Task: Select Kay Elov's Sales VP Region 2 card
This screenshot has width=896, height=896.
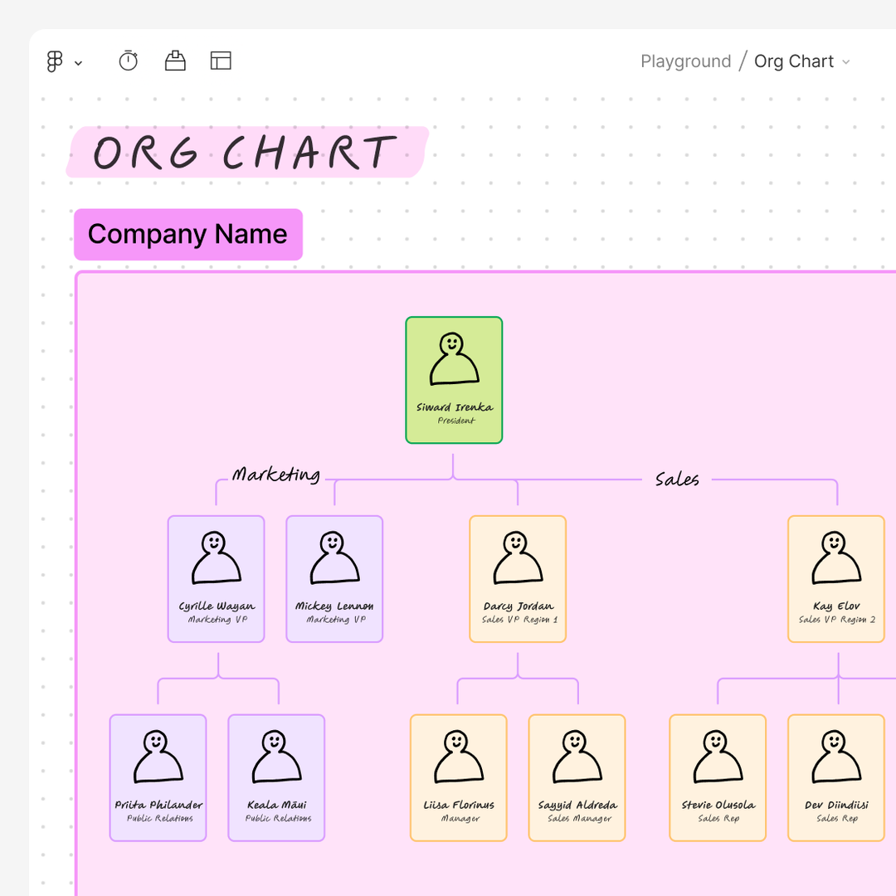Action: coord(836,578)
